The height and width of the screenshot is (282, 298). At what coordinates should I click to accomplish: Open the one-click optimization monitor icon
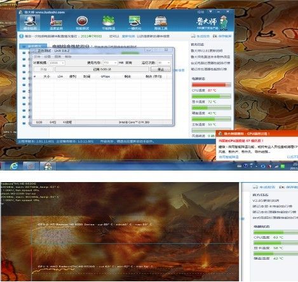(135, 22)
